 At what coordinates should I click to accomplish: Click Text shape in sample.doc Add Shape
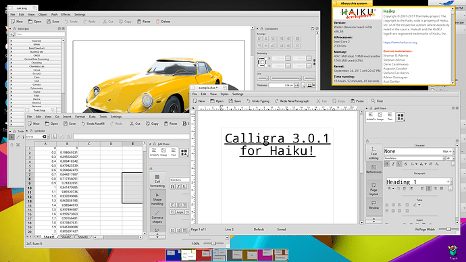pyautogui.click(x=390, y=116)
